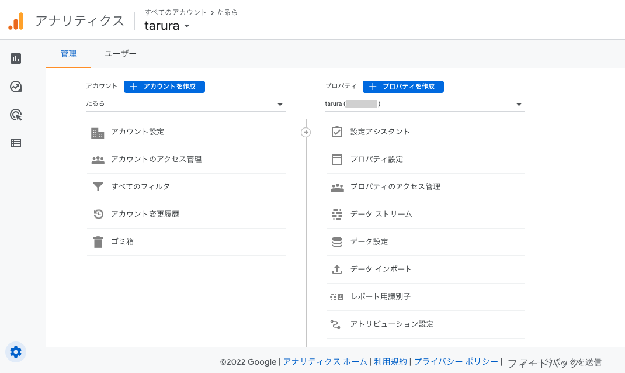Viewport: 625px width, 373px height.
Task: Click the trash can icon beside ゴミ箱
Action: [98, 242]
